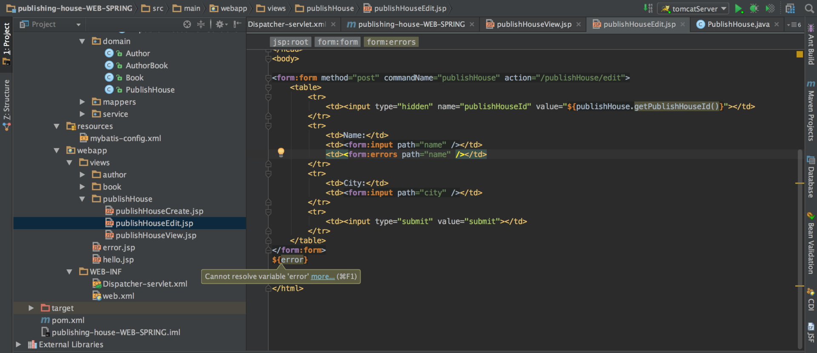
Task: Open the Database tool window
Action: 811,177
